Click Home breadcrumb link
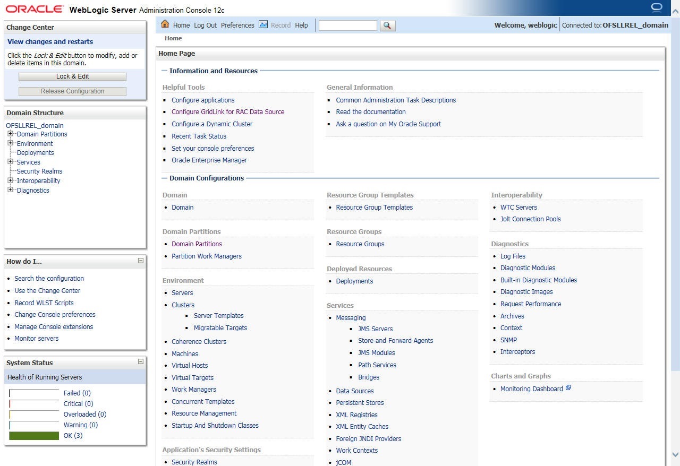Image resolution: width=680 pixels, height=466 pixels. point(173,38)
